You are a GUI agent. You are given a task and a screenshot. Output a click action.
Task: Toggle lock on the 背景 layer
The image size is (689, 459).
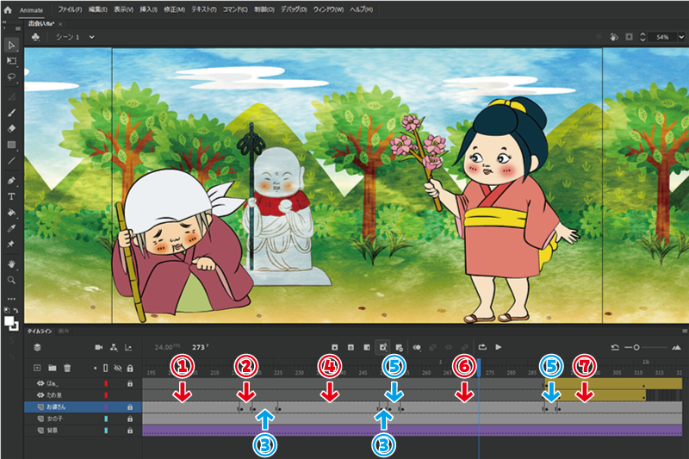130,429
